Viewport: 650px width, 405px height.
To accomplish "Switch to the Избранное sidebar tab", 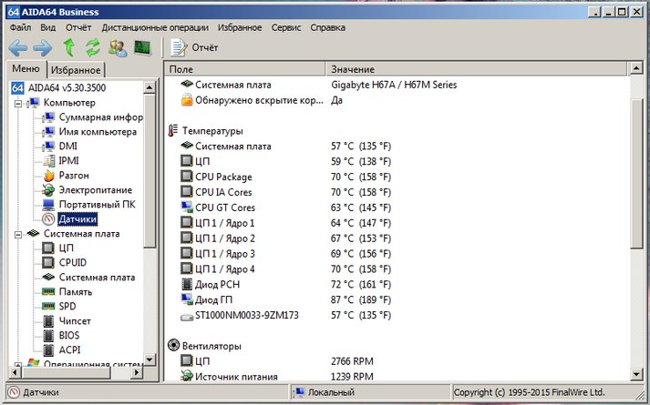I will [x=76, y=70].
